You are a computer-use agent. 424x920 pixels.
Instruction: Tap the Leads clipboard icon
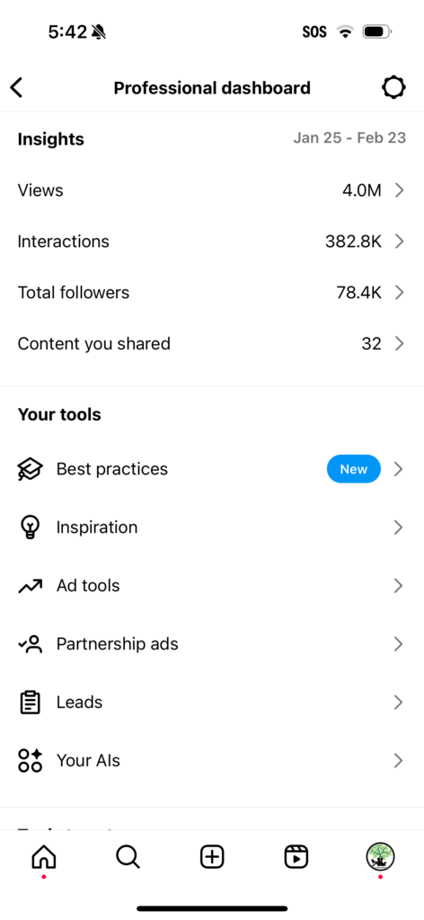pos(30,703)
